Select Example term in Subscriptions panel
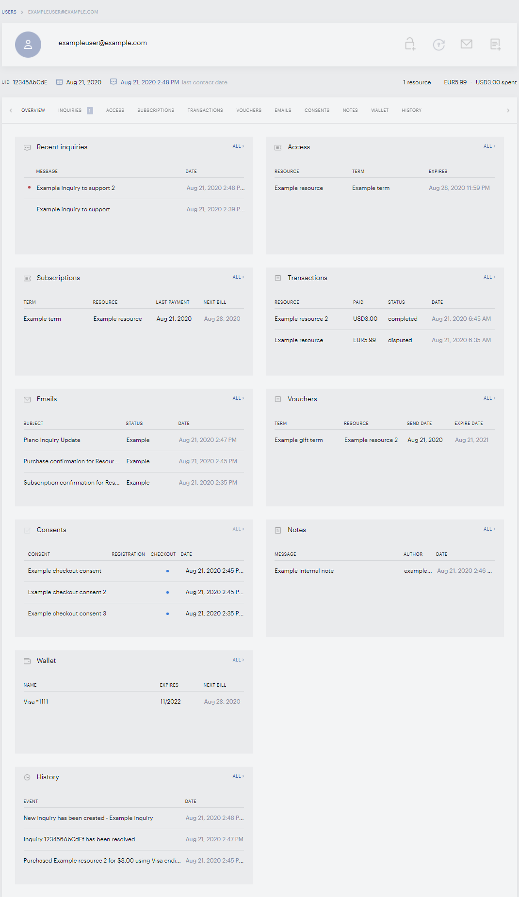The height and width of the screenshot is (897, 519). point(42,319)
